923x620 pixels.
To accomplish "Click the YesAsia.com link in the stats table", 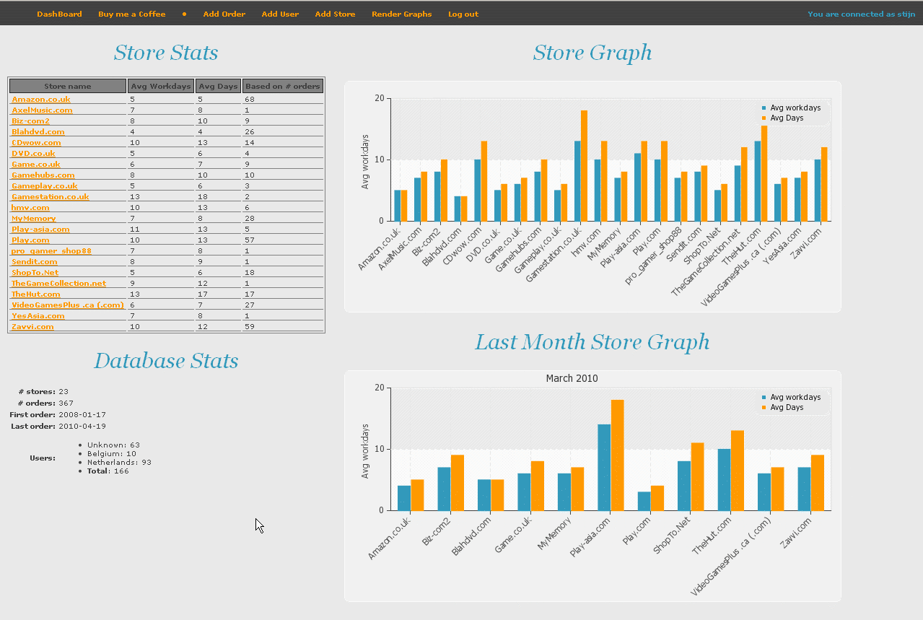I will coord(38,315).
